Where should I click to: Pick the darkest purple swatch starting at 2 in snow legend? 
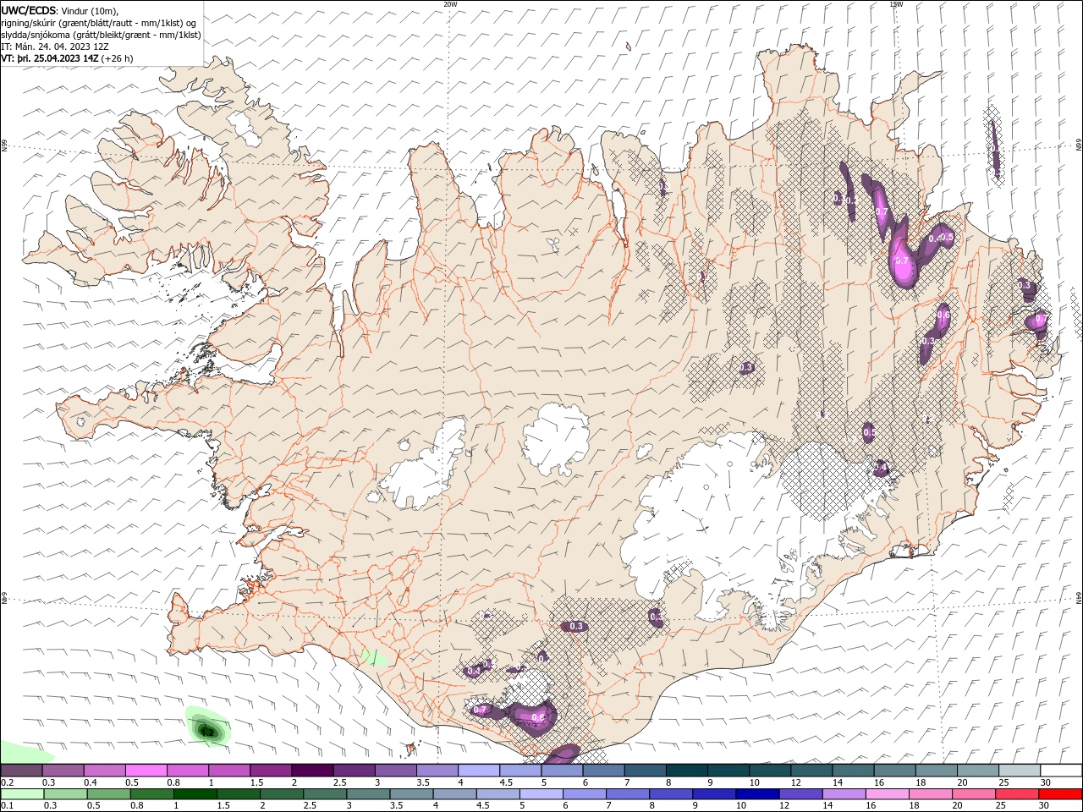click(312, 771)
